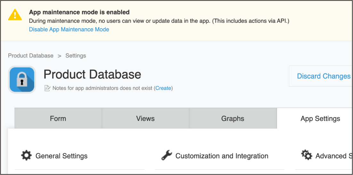Click the Advanced Settings heading text

point(333,156)
